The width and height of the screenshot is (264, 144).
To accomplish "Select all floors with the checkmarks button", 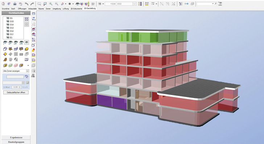I will pyautogui.click(x=26, y=19).
